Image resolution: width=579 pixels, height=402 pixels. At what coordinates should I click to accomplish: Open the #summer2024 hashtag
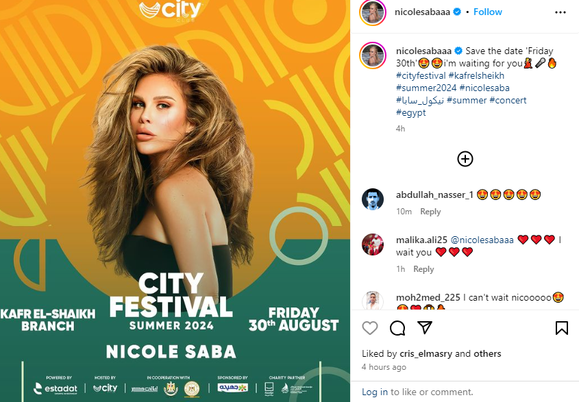426,88
